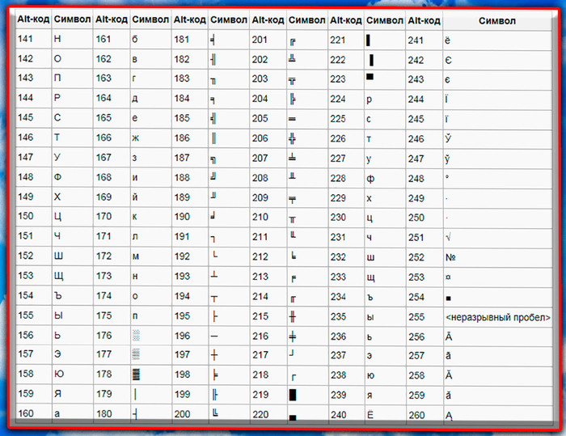Select the capital letter Я for code 159
The width and height of the screenshot is (566, 436).
coord(57,394)
